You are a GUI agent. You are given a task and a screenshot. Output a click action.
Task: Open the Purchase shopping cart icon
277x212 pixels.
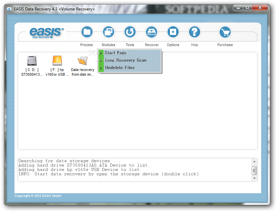pyautogui.click(x=225, y=32)
